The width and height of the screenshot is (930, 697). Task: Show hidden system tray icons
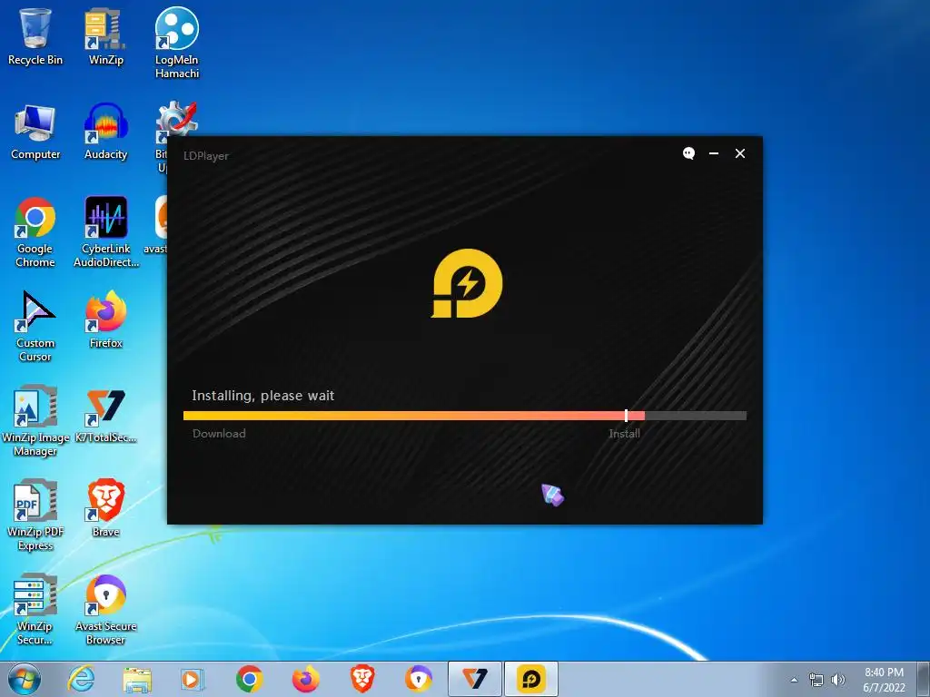click(794, 680)
